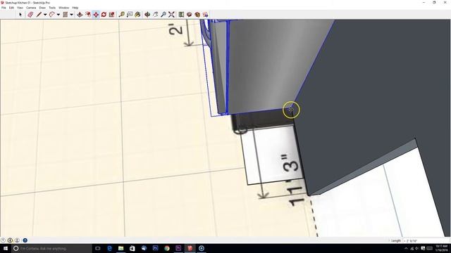
Task: Choose the Paint Bucket tool
Action: (x=138, y=14)
